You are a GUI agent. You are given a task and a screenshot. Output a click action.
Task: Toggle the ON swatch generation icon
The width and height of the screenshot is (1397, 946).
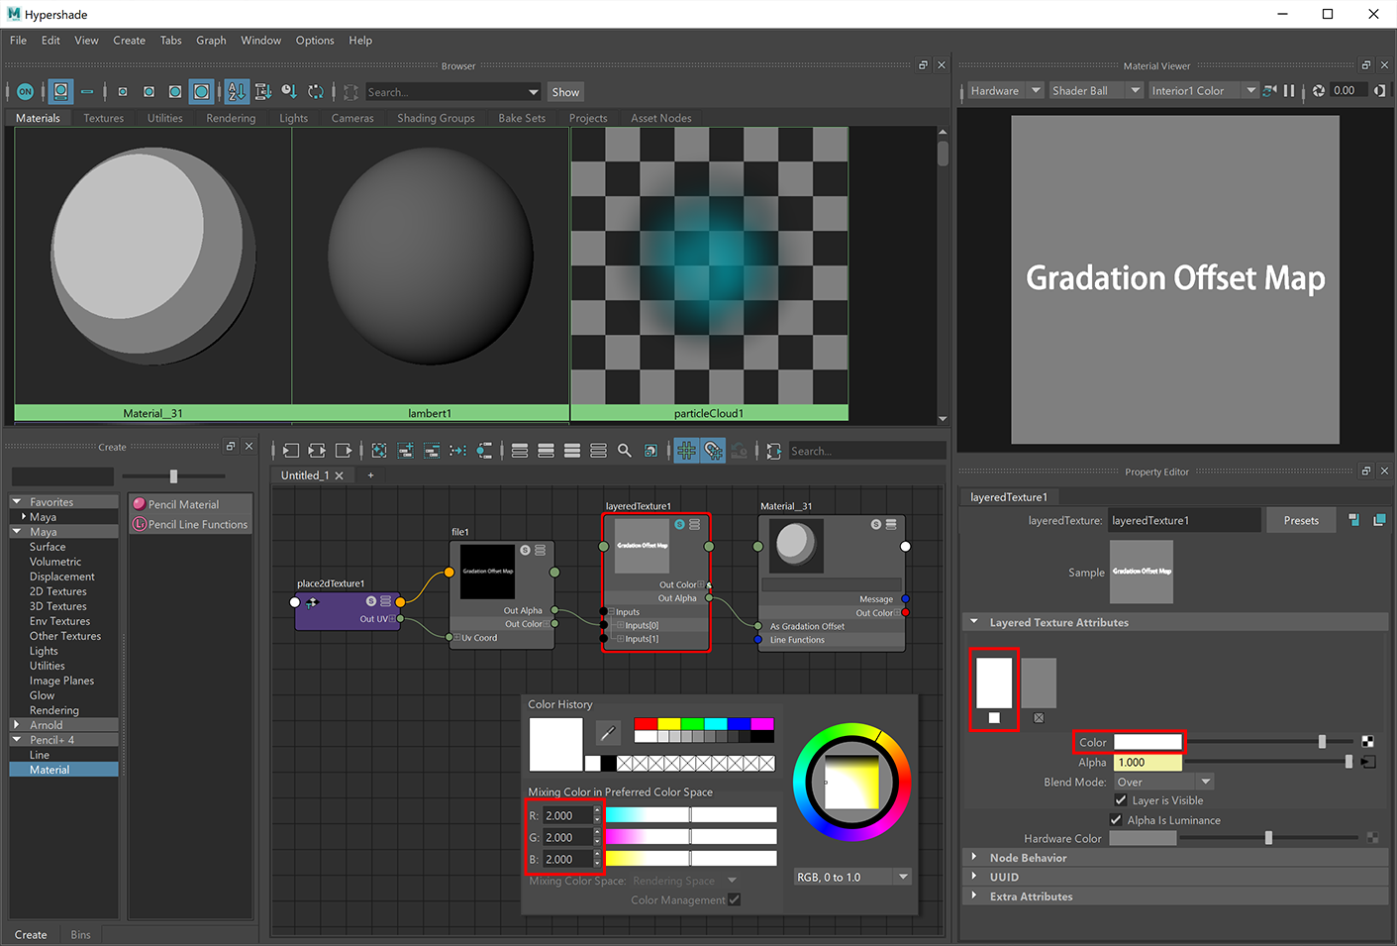pyautogui.click(x=25, y=91)
